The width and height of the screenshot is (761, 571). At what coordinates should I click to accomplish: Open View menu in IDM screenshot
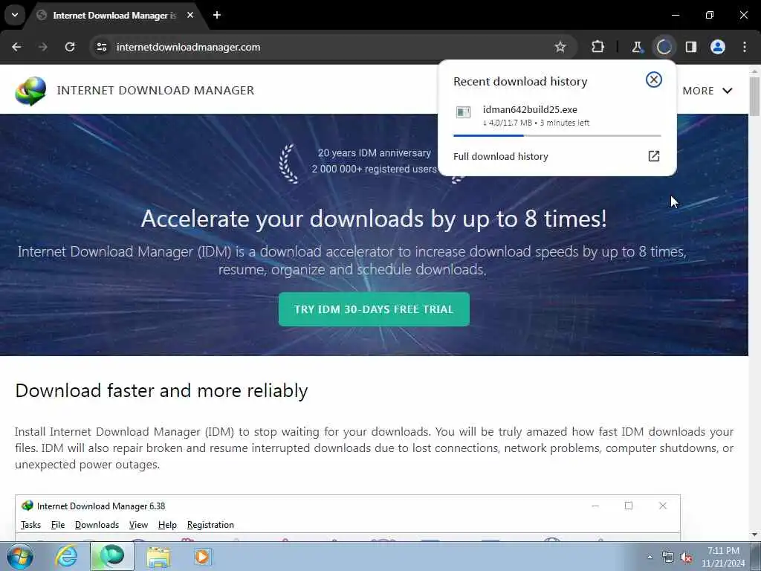pos(138,525)
